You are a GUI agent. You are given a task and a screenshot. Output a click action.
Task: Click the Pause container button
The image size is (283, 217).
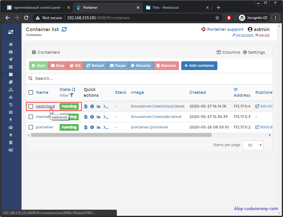[x=118, y=66]
